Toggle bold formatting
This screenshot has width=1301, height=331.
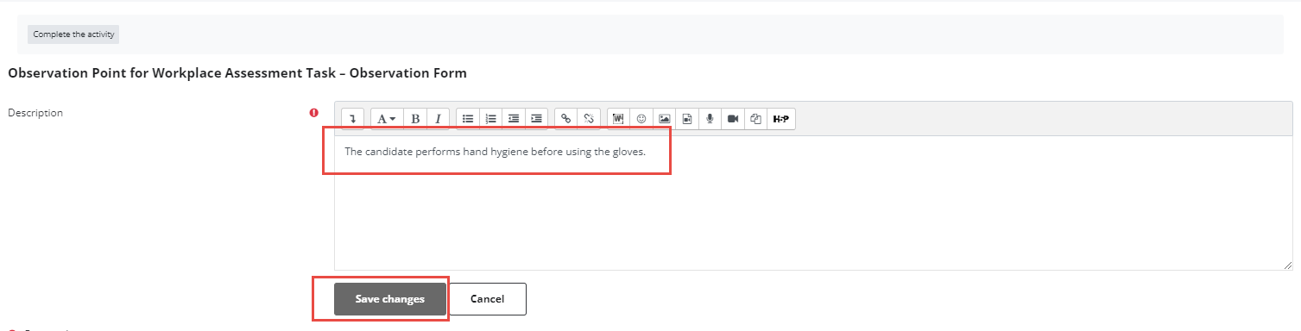(x=415, y=119)
